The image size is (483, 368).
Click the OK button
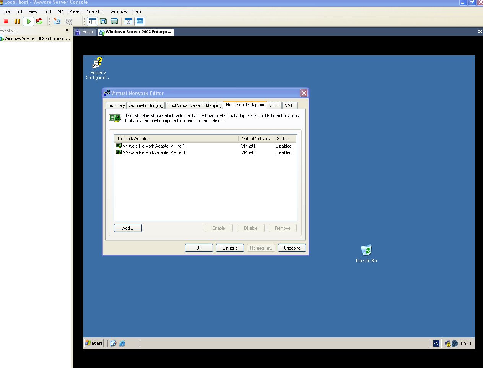tap(199, 248)
